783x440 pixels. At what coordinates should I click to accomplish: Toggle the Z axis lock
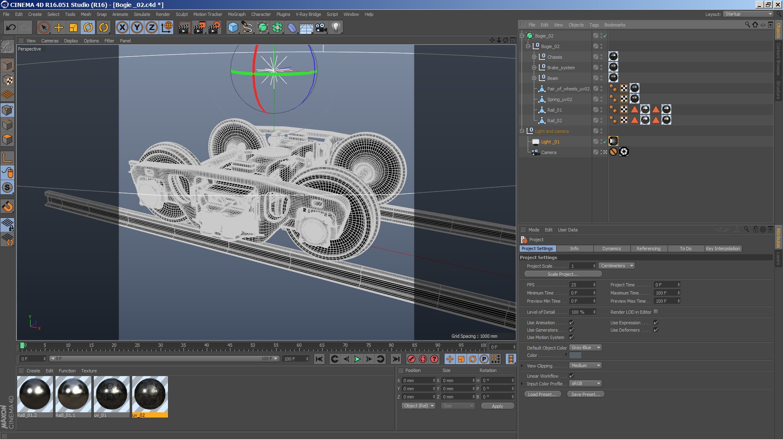click(x=152, y=28)
